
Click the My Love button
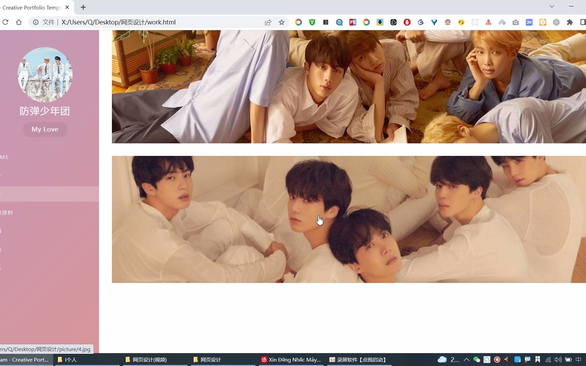45,129
